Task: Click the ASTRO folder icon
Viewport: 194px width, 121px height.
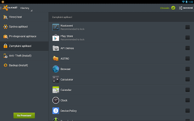Action: pyautogui.click(x=55, y=58)
